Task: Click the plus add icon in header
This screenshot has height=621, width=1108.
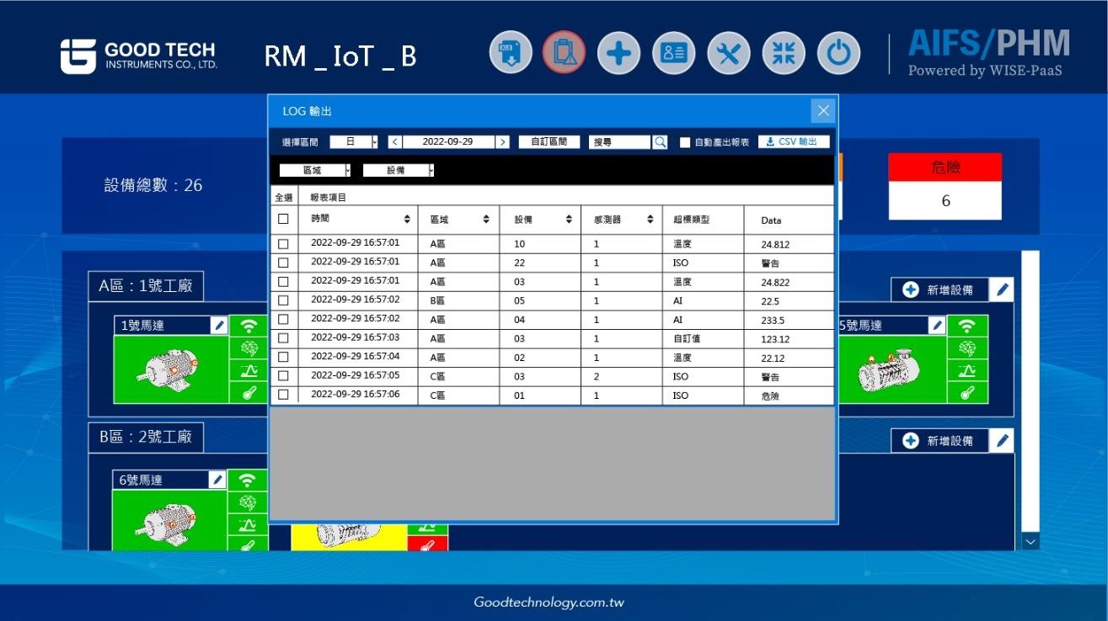Action: 618,53
